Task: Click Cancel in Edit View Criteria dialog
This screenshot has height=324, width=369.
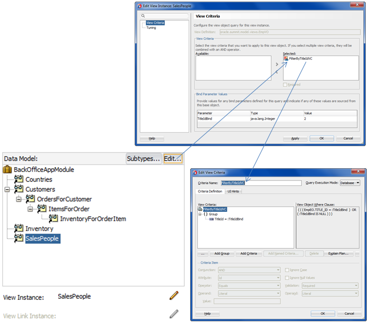Action: (x=349, y=314)
